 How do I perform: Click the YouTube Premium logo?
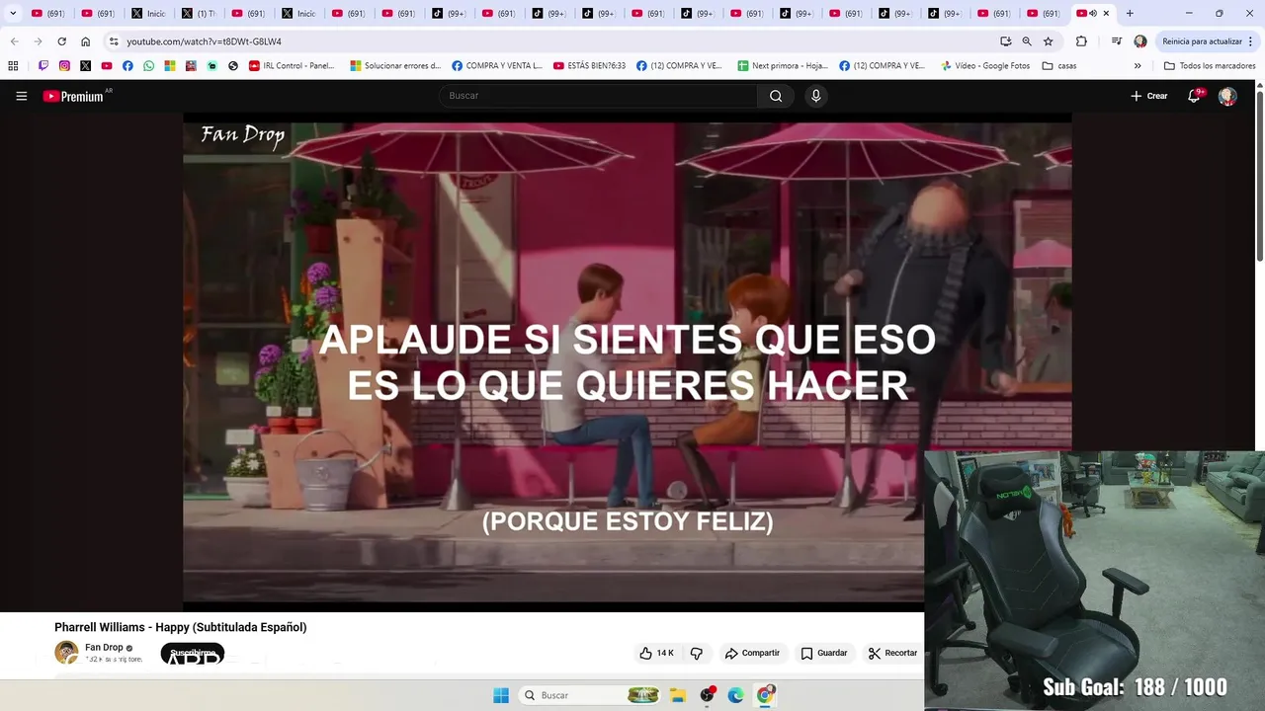click(x=74, y=96)
